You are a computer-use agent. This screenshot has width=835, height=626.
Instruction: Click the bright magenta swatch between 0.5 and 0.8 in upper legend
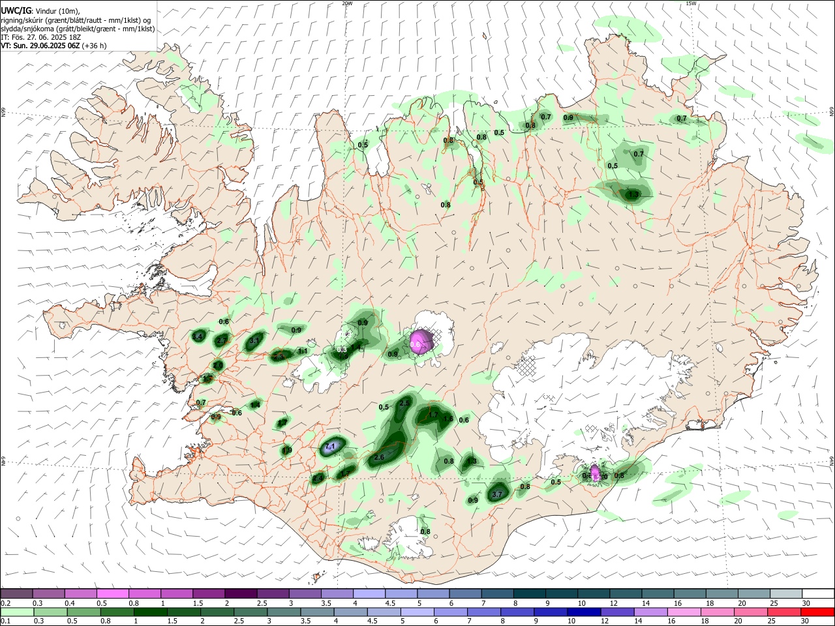coord(112,594)
